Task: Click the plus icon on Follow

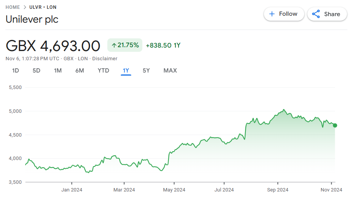Action: coord(272,14)
